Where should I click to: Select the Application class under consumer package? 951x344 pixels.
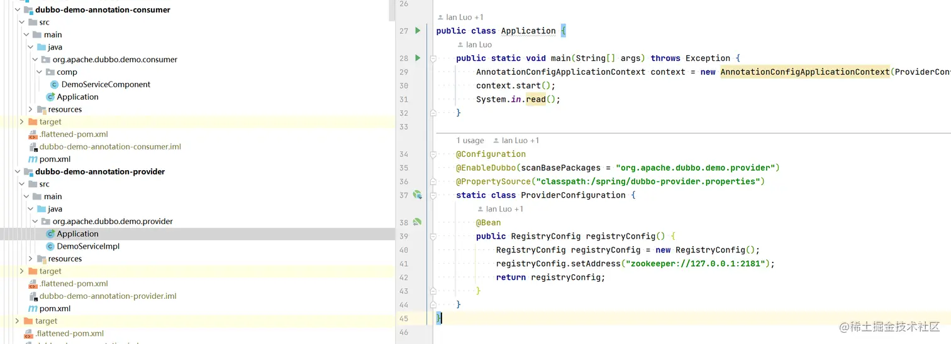(x=78, y=97)
